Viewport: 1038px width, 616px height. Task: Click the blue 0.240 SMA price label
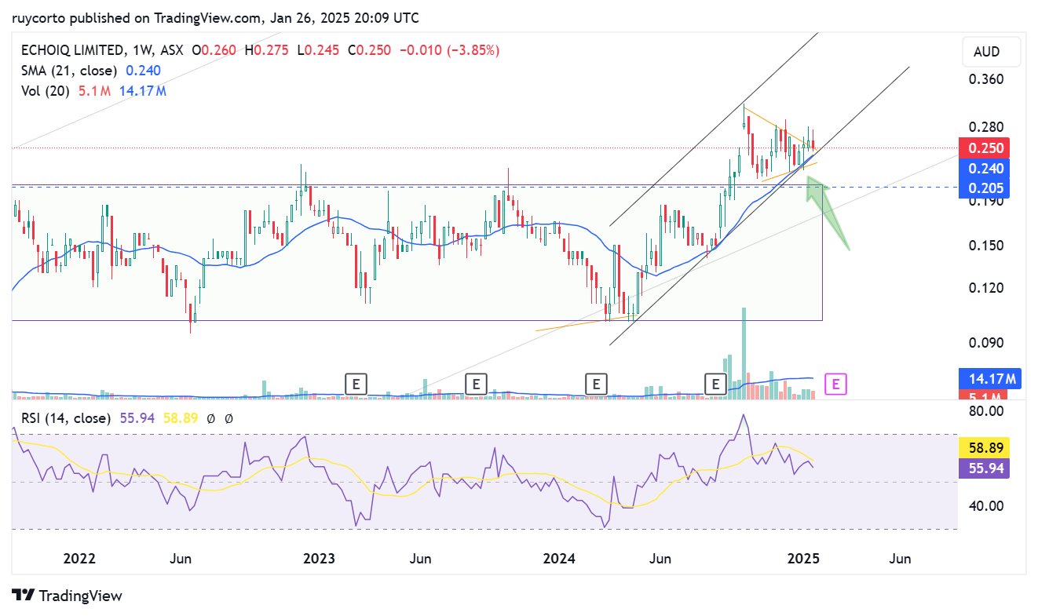coord(985,168)
